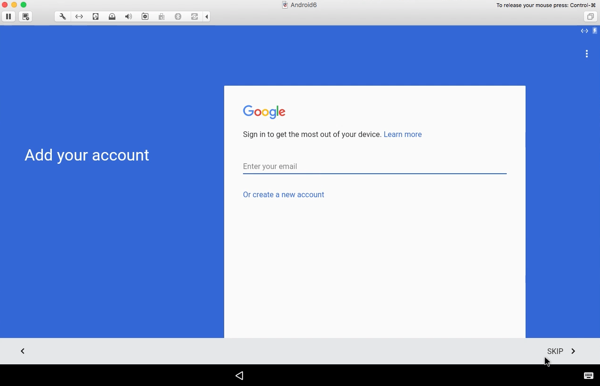Viewport: 600px width, 386px height.
Task: Click the grayed USB device icon
Action: tap(162, 16)
